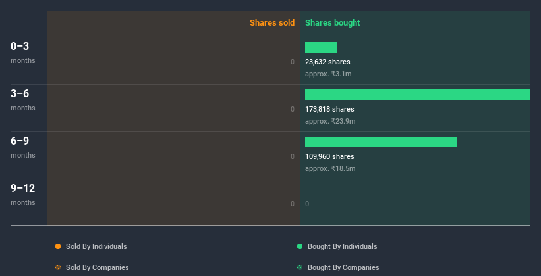
Task: Click the striped Sold By Companies legend icon
Action: point(58,267)
